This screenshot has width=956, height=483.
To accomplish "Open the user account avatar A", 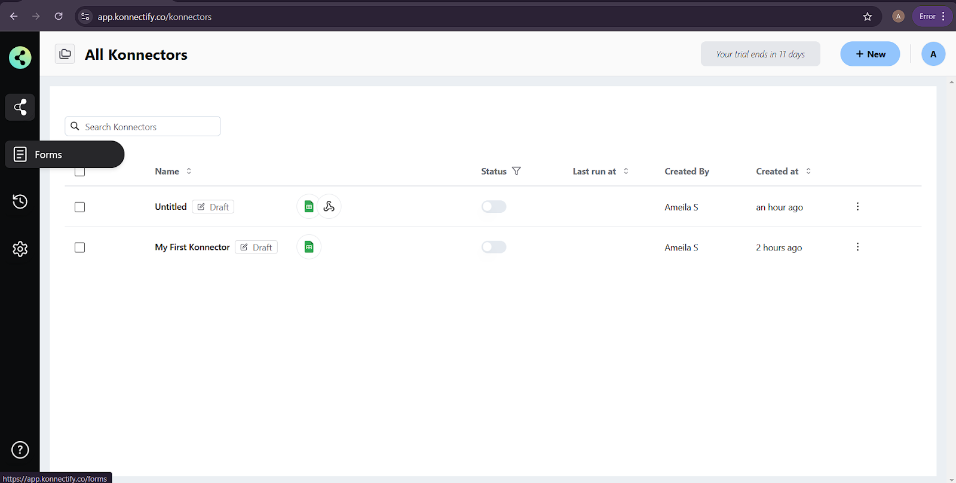I will point(933,54).
